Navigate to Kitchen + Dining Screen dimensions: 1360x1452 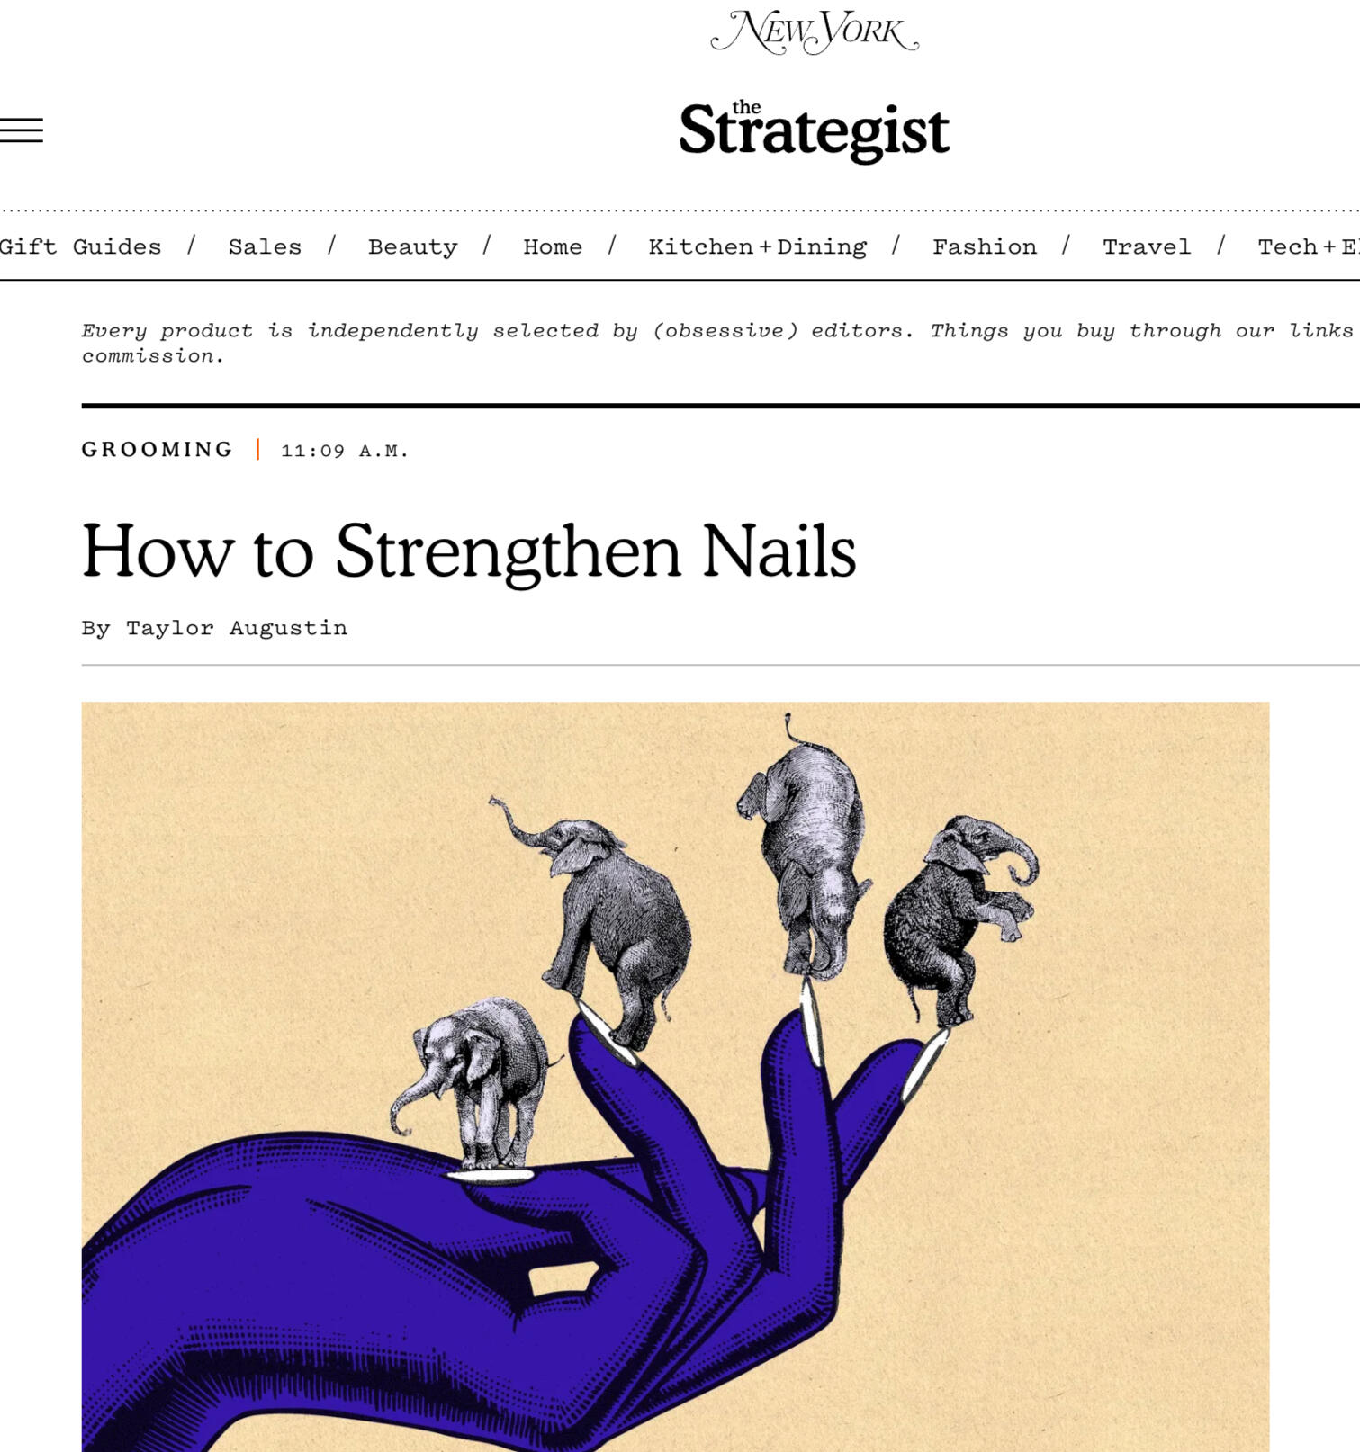point(757,246)
